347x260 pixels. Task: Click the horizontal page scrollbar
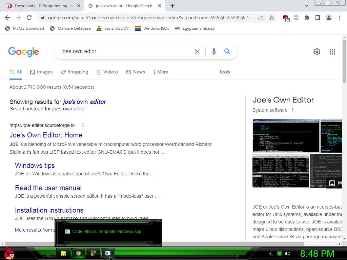click(154, 244)
